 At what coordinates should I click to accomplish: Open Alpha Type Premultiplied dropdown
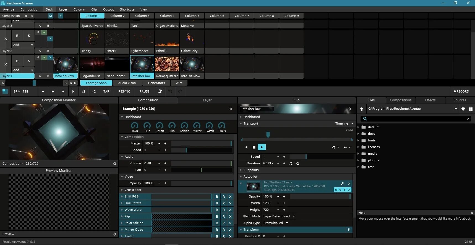pos(276,223)
